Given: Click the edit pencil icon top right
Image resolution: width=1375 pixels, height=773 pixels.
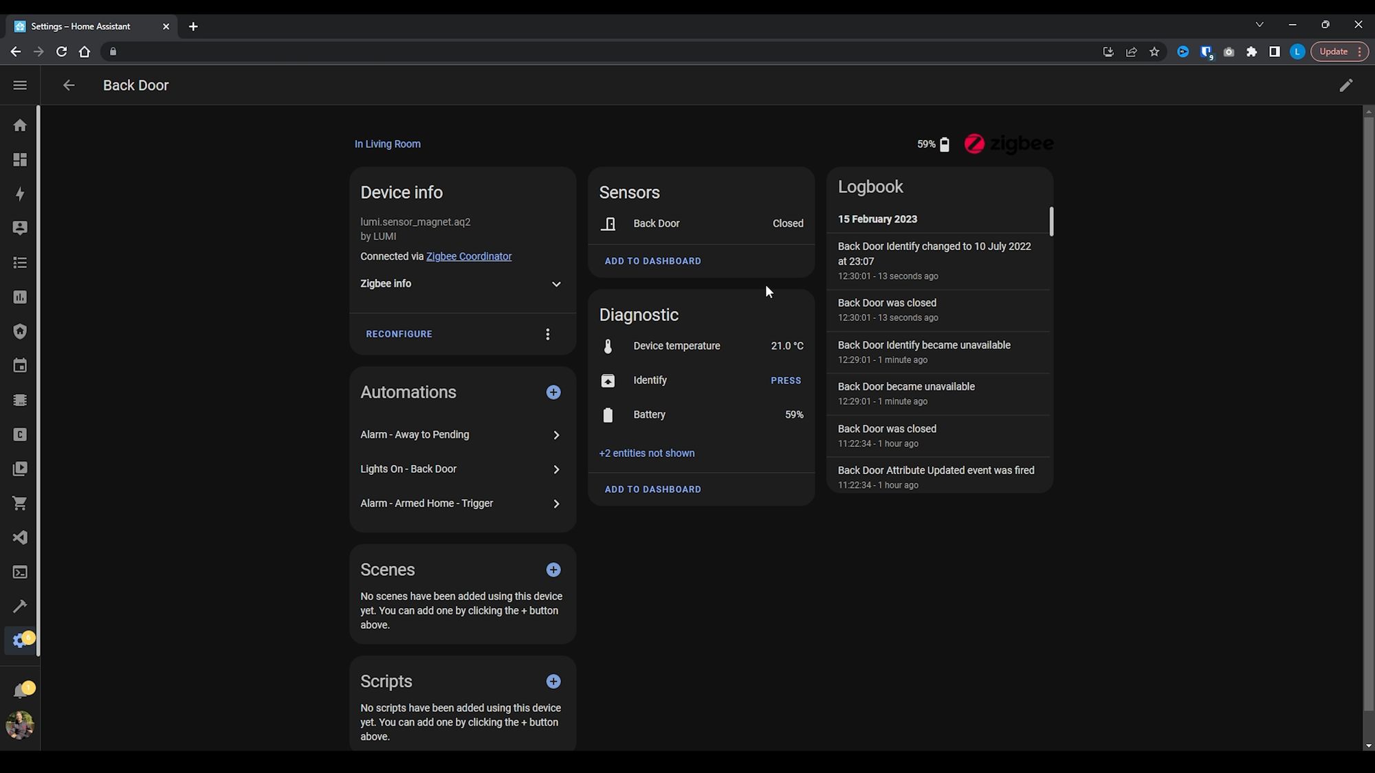Looking at the screenshot, I should point(1345,85).
